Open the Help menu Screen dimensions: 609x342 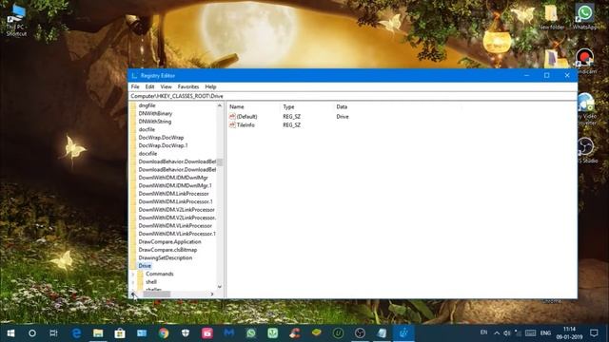[x=210, y=86]
